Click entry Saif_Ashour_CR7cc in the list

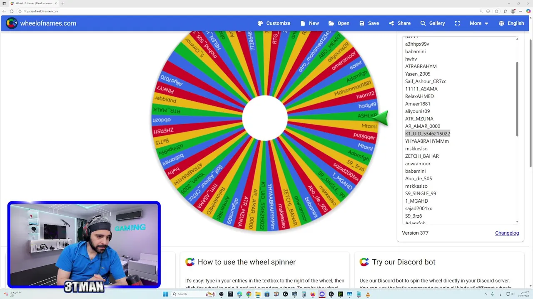coord(426,81)
